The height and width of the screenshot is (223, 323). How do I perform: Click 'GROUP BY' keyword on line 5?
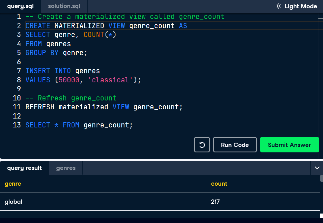pyautogui.click(x=42, y=53)
